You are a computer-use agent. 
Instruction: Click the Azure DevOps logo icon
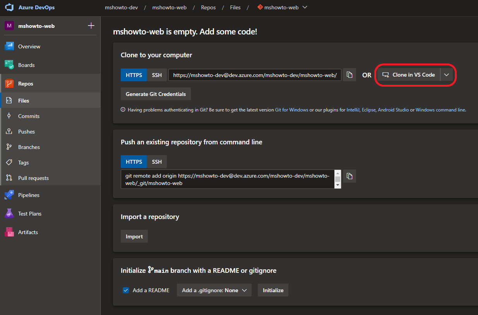[9, 7]
